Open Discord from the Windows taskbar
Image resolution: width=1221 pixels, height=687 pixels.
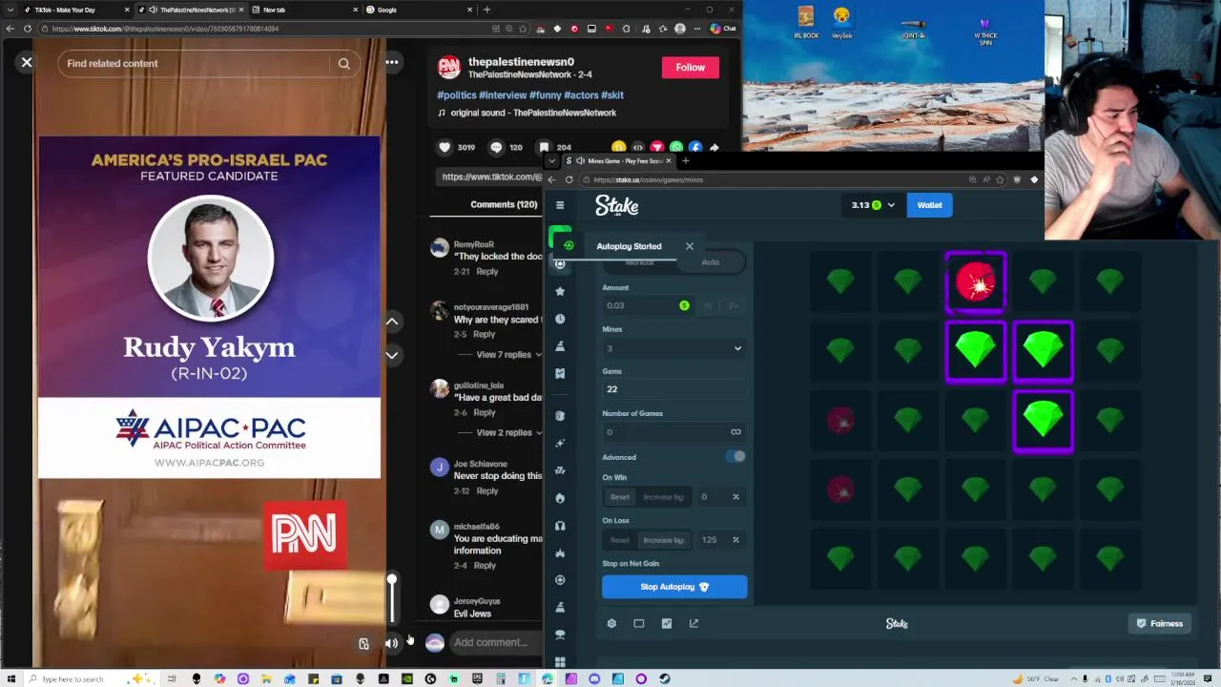click(x=594, y=679)
